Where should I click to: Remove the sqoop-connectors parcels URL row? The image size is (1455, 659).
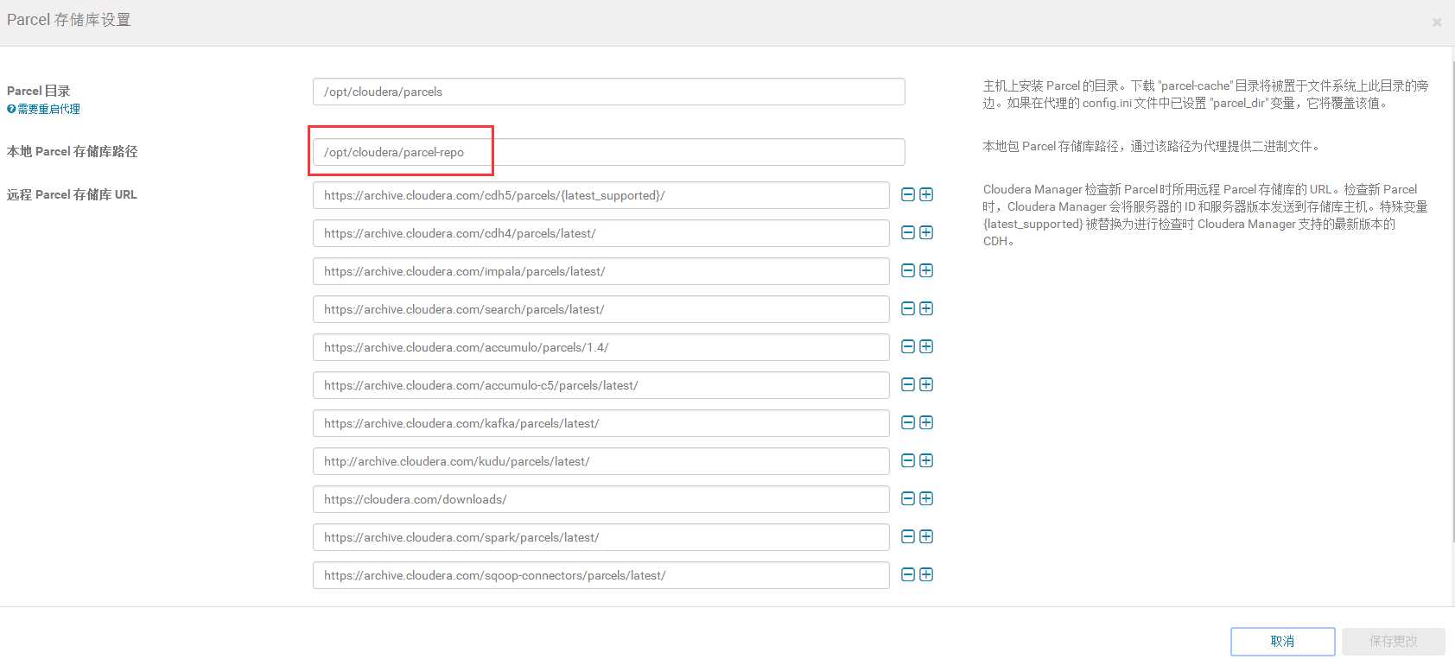coord(908,575)
